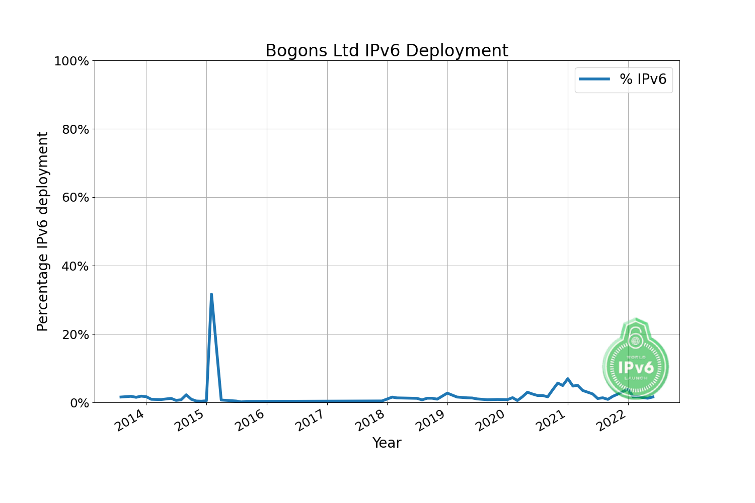Click the peak of the 2015 spike
The width and height of the screenshot is (755, 503).
(211, 294)
